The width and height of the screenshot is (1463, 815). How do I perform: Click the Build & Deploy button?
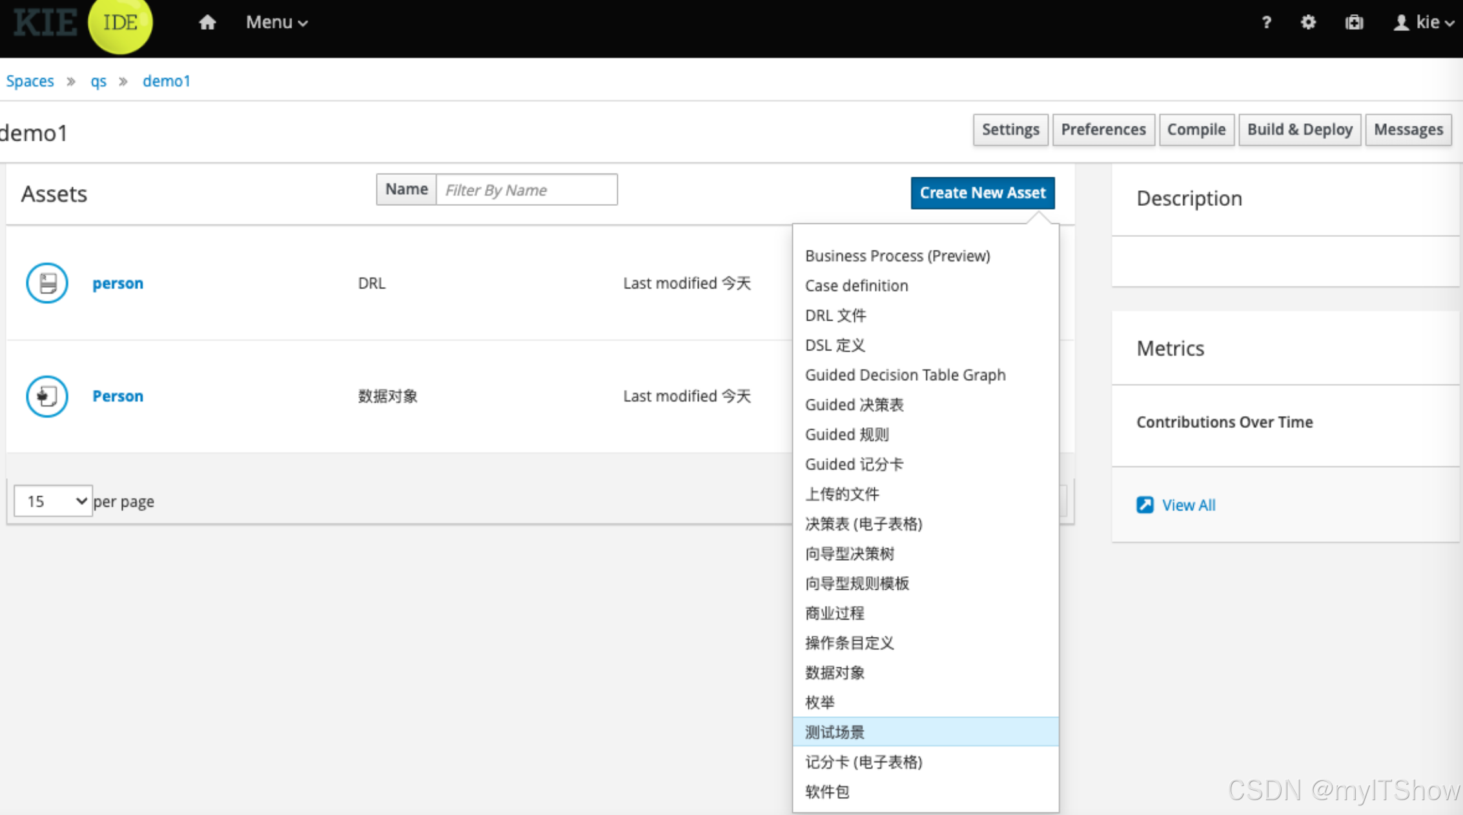click(x=1299, y=130)
